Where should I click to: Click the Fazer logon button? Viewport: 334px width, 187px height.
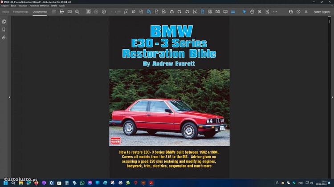tap(321, 12)
